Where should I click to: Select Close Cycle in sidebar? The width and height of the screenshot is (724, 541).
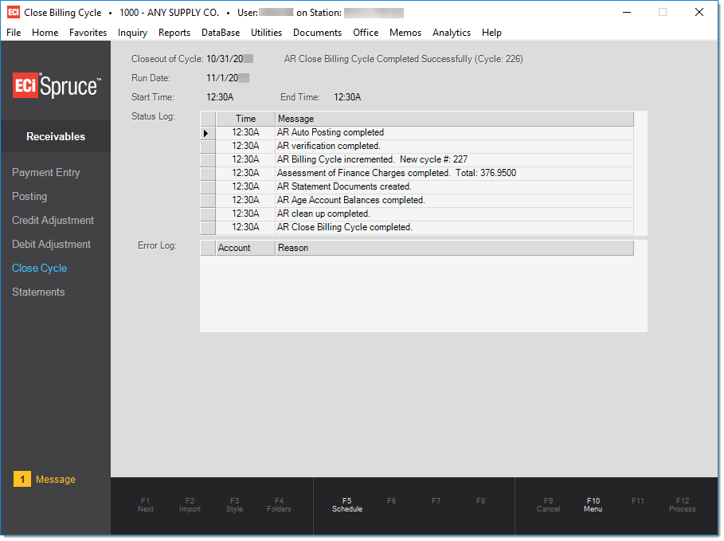point(39,269)
